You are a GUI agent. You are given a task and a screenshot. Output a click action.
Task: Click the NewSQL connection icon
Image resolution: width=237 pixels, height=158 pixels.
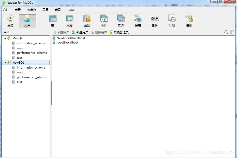9,63
